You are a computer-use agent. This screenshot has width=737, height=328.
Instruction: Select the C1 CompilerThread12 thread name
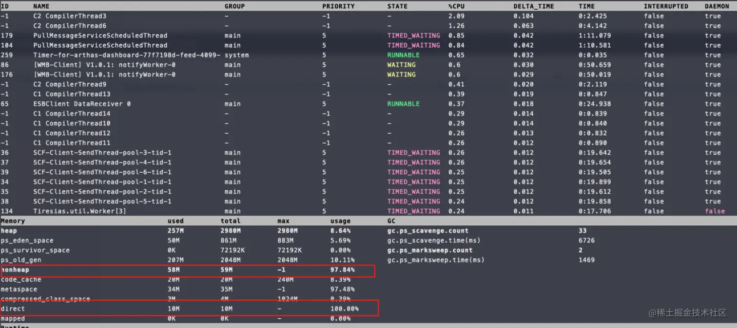pos(72,133)
